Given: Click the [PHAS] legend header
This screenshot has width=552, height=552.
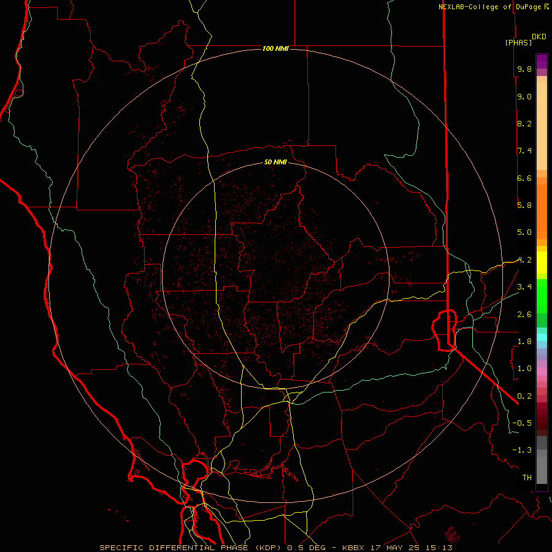Looking at the screenshot, I should pos(518,43).
